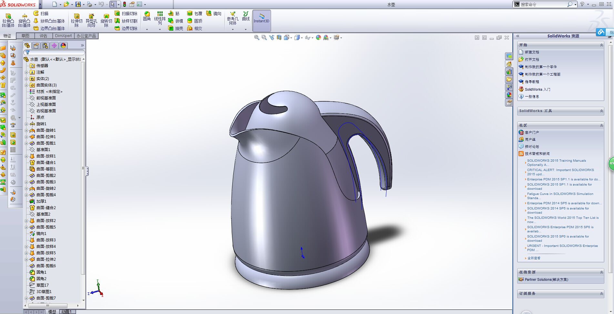Open the Appearances color-ball tab in the task pane
Image resolution: width=614 pixels, height=314 pixels.
(509, 95)
